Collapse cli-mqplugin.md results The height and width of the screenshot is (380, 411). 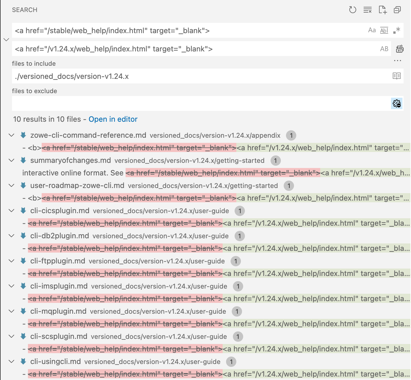11,311
